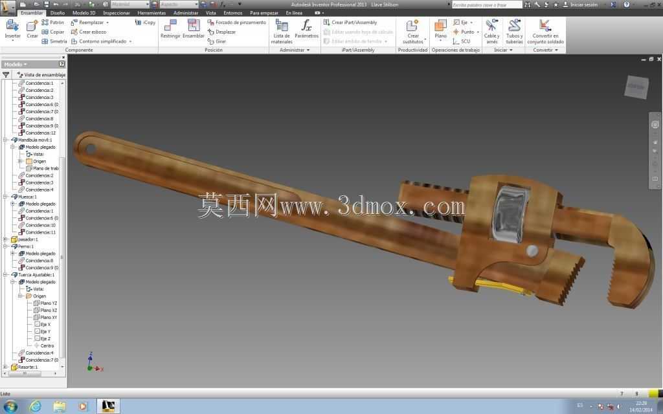Image resolution: width=663 pixels, height=414 pixels.
Task: Click the Reemplazar tool
Action: tap(87, 23)
